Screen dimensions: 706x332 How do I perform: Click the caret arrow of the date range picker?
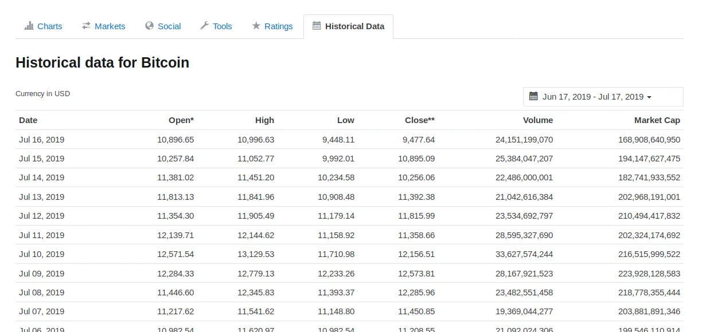click(x=649, y=97)
